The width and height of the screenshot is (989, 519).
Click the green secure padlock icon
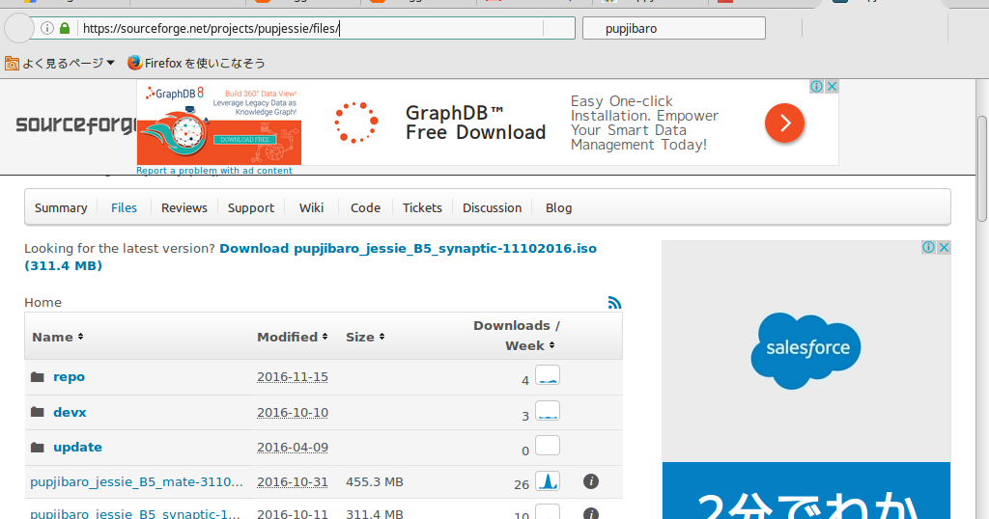(65, 28)
